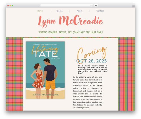
Task: Click the yellow minimize window dot
Action: 10,6
